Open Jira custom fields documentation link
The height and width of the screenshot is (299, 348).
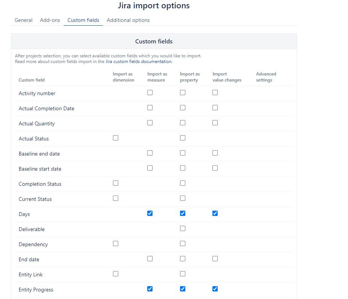coord(139,62)
